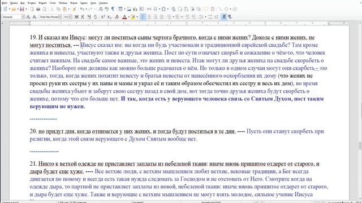Screen dimensions: 362x203
Task: Toggle formatting marks pilcrow icon
Action: (113, 9)
